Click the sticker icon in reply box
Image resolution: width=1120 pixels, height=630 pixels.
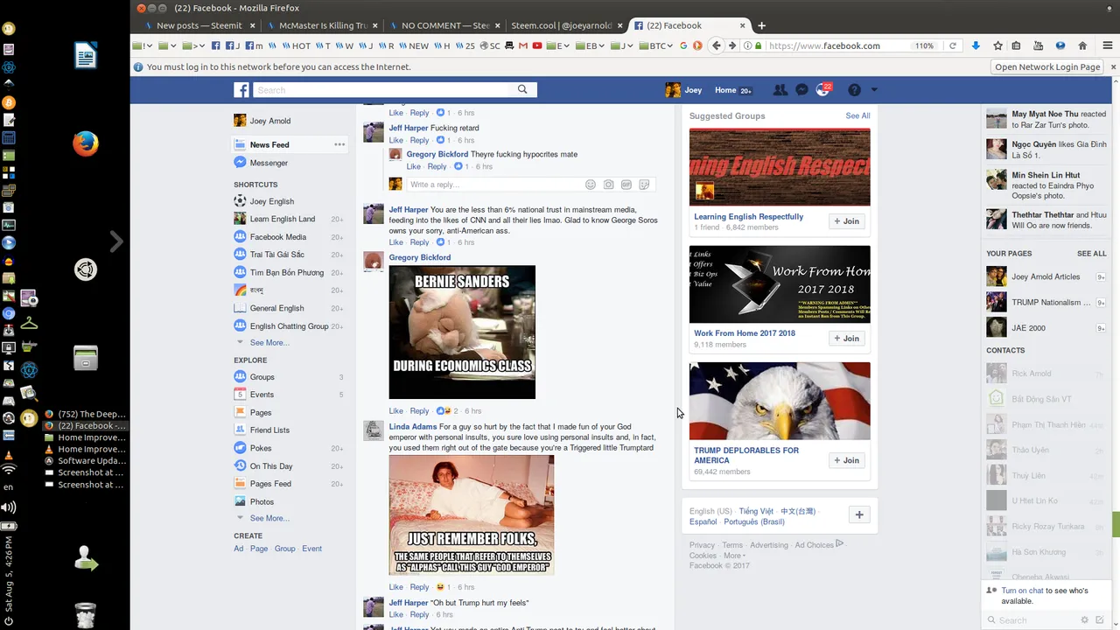pyautogui.click(x=645, y=185)
